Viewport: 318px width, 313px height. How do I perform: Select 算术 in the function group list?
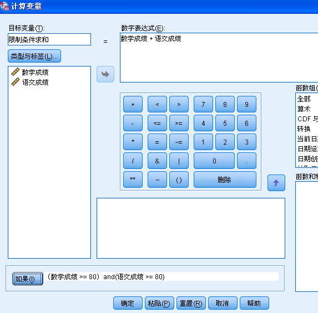304,109
